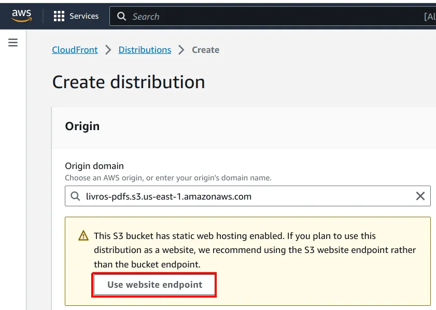Open the Services grid menu

point(76,16)
